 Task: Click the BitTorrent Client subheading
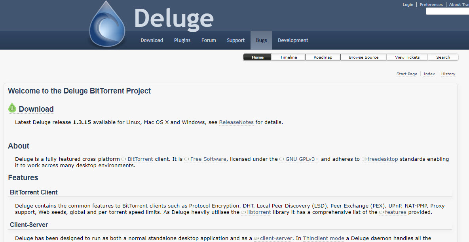tap(34, 192)
